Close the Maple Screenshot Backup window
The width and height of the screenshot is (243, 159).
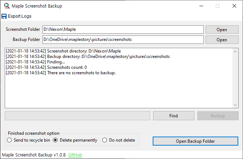coord(234,6)
